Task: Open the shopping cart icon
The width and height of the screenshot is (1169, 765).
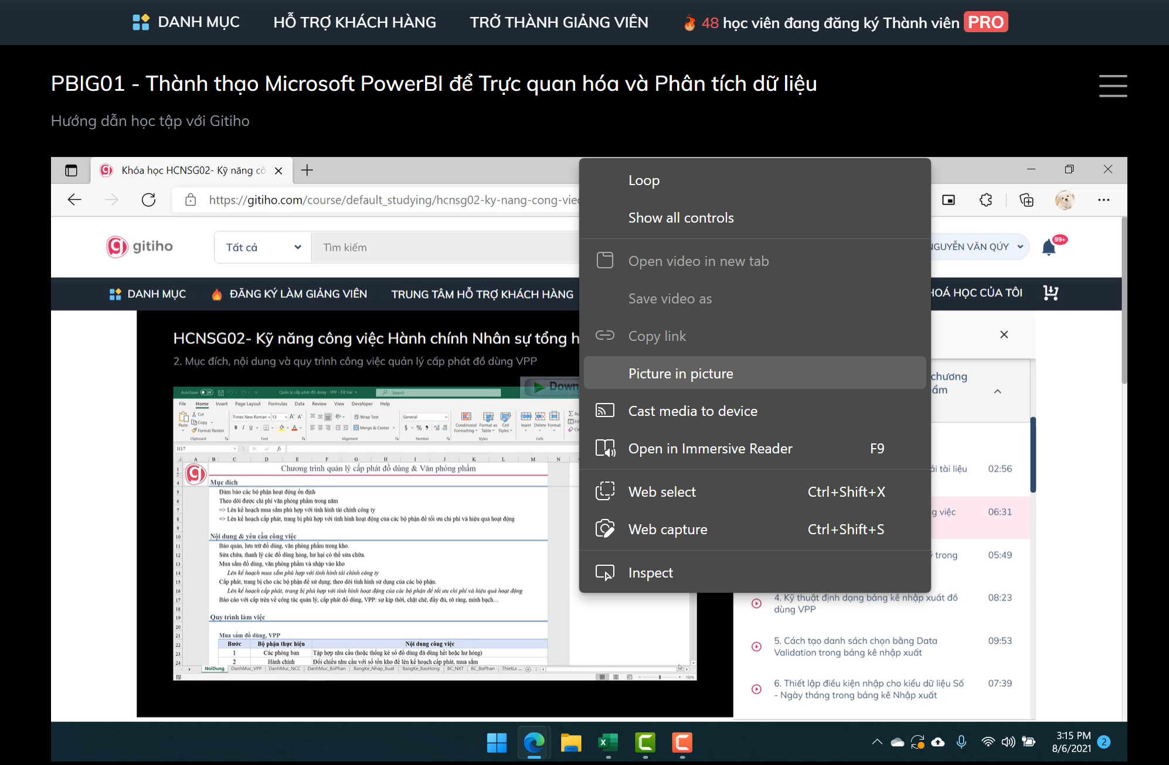Action: point(1051,293)
